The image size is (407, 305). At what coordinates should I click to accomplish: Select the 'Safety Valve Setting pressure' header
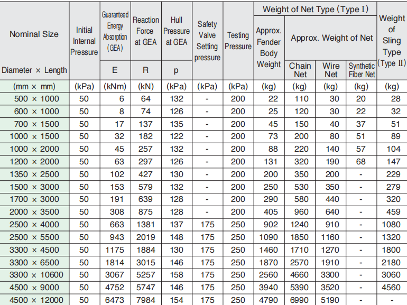(x=207, y=41)
